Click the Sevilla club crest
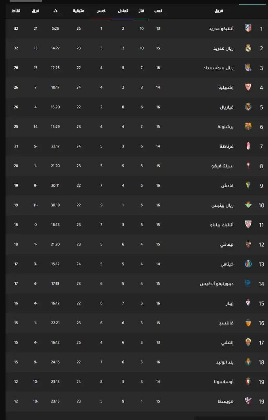Viewport: 268px width, 420px height. pyautogui.click(x=248, y=87)
